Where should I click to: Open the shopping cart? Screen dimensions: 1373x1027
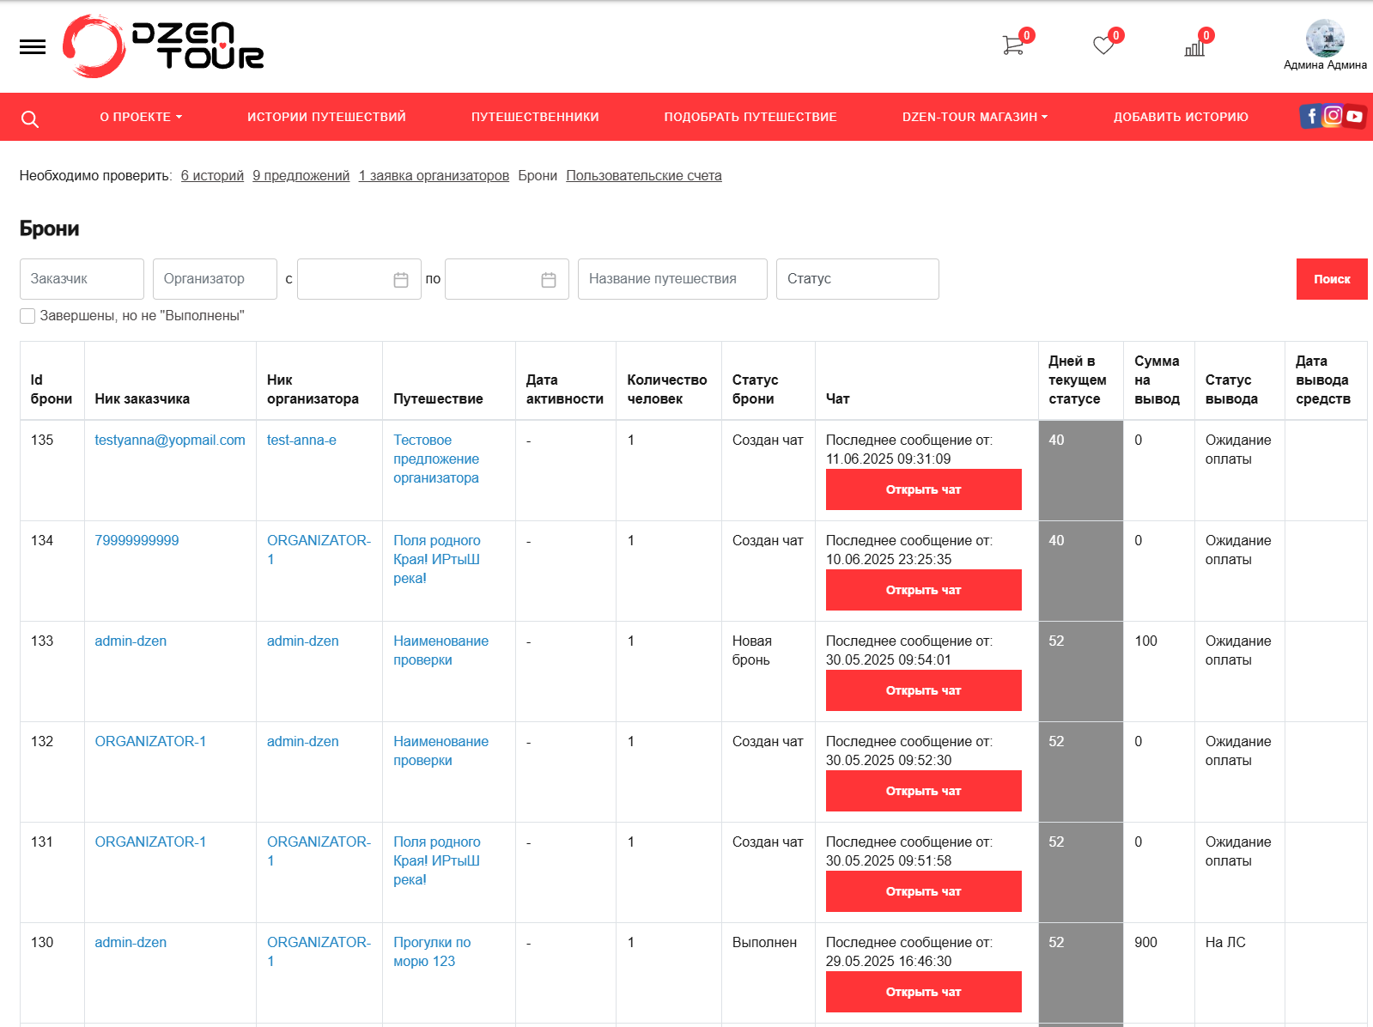coord(1014,45)
